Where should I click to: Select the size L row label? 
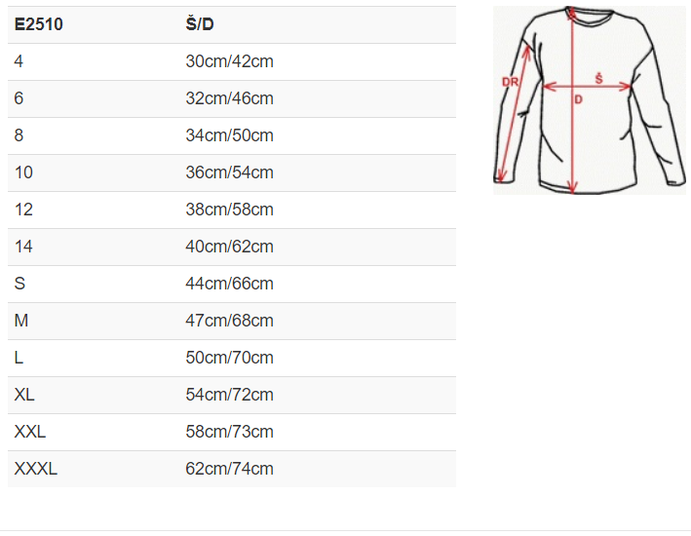point(19,358)
